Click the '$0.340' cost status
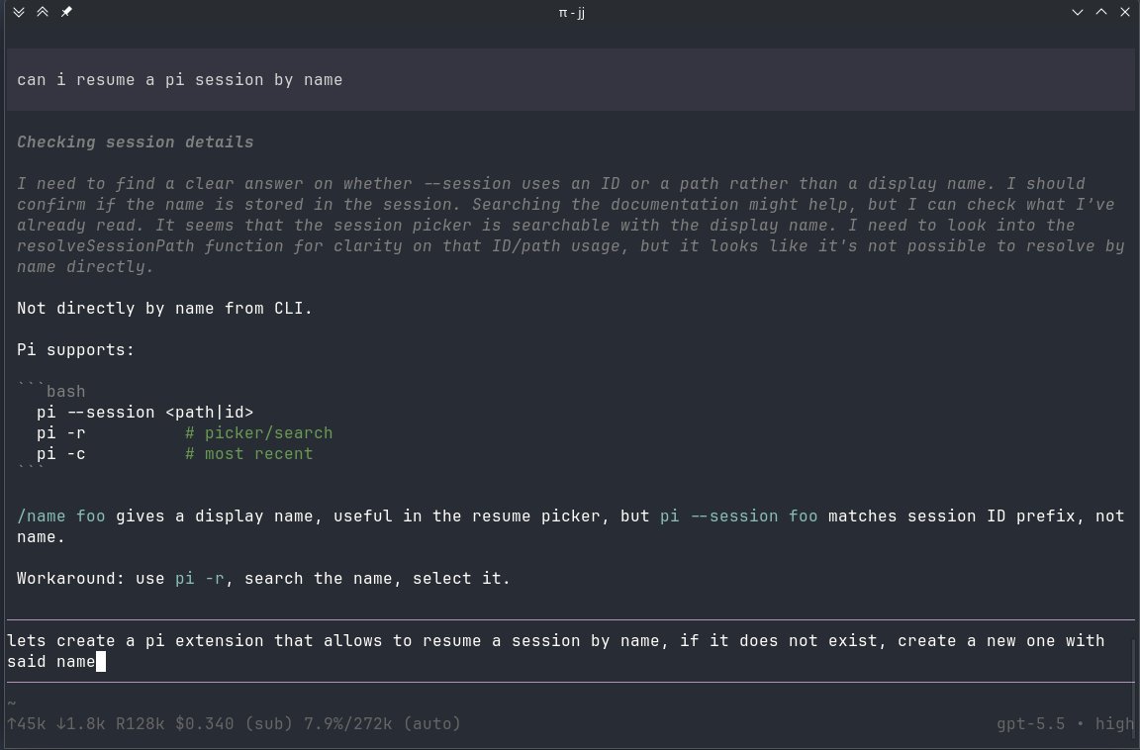Viewport: 1140px width, 750px height. [x=204, y=724]
